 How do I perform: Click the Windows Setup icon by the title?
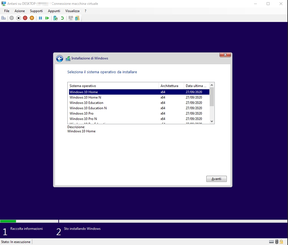pos(68,59)
